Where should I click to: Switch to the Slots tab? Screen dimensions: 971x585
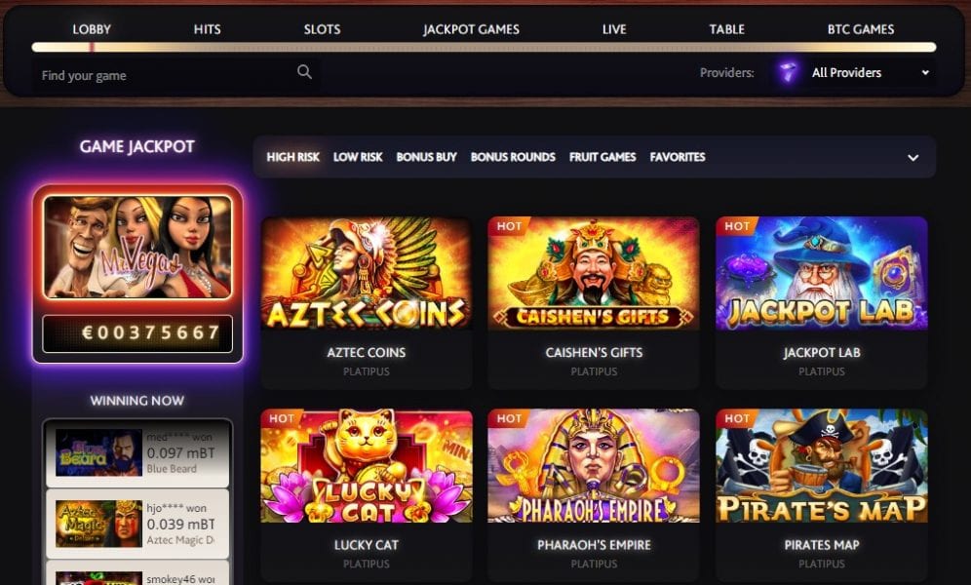tap(322, 29)
